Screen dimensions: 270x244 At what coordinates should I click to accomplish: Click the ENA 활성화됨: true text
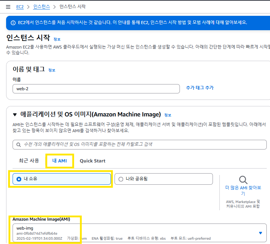107,238
